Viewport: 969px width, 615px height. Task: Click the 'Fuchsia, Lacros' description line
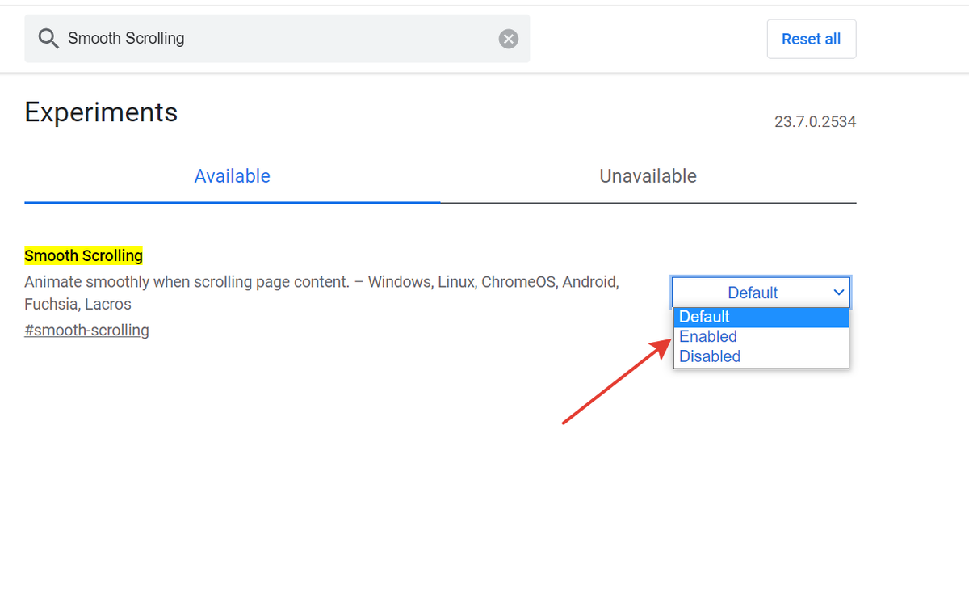click(x=78, y=304)
